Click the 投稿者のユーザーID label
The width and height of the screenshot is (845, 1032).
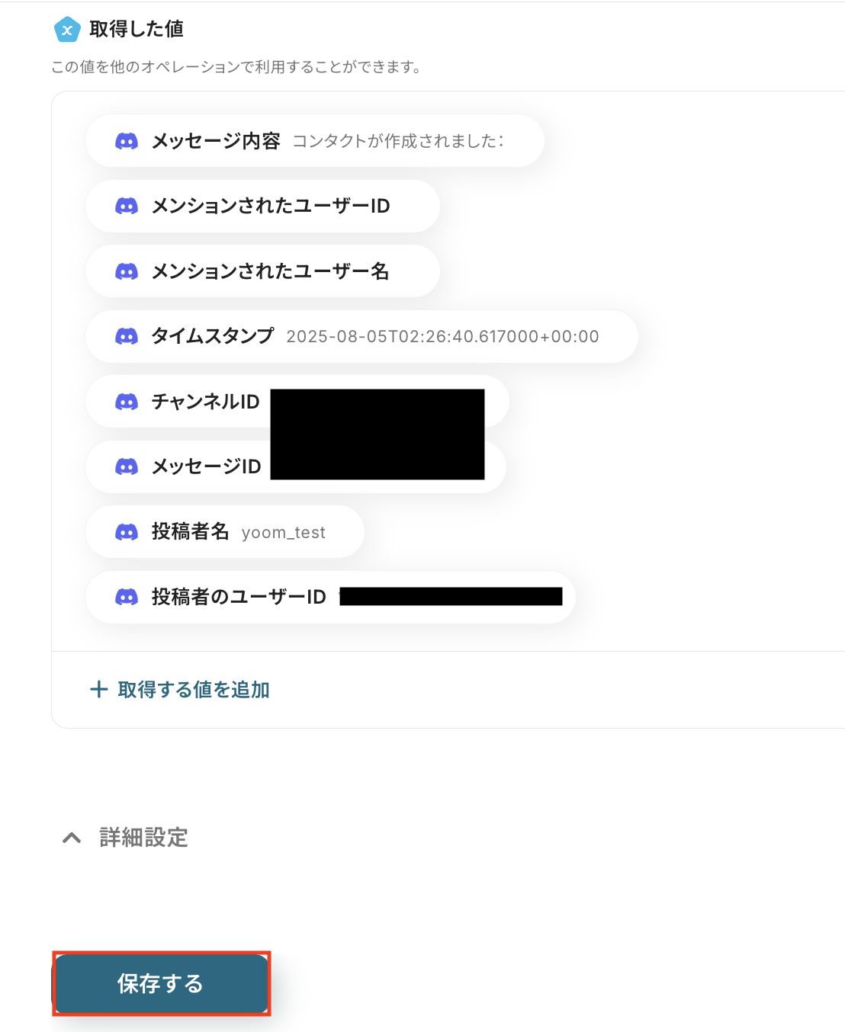coord(239,597)
